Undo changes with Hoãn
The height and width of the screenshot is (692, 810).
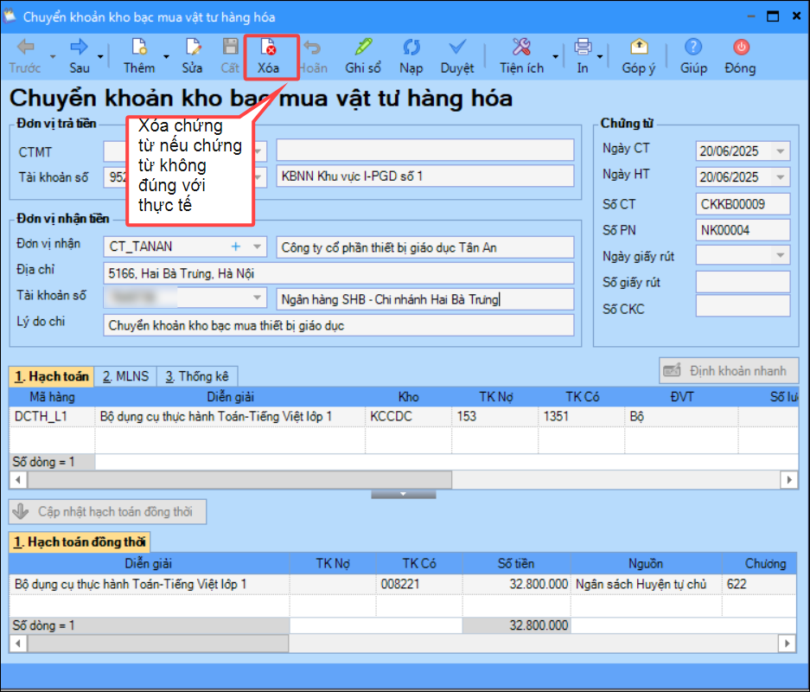(313, 56)
